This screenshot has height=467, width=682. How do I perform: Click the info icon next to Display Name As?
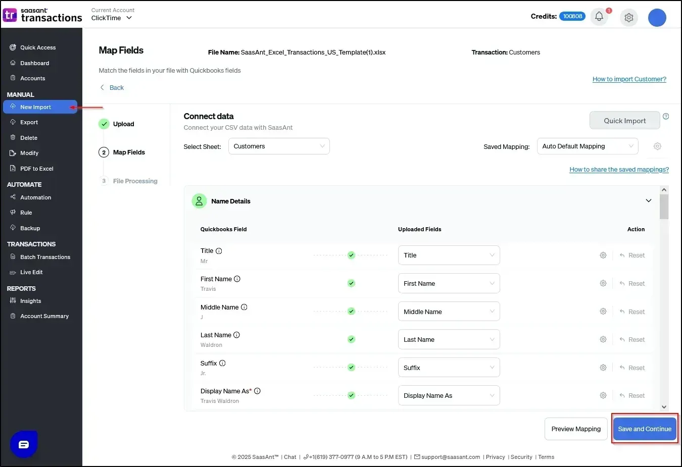point(257,391)
